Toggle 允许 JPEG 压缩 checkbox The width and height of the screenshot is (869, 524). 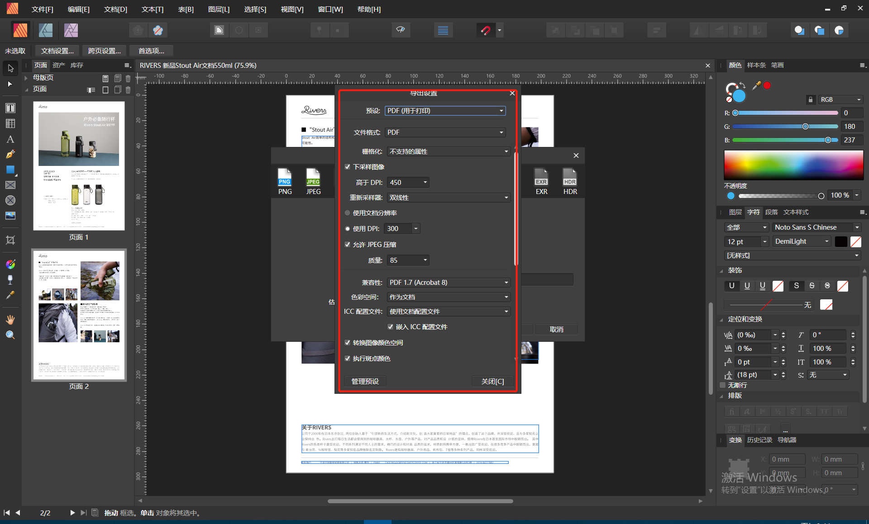[x=348, y=245]
